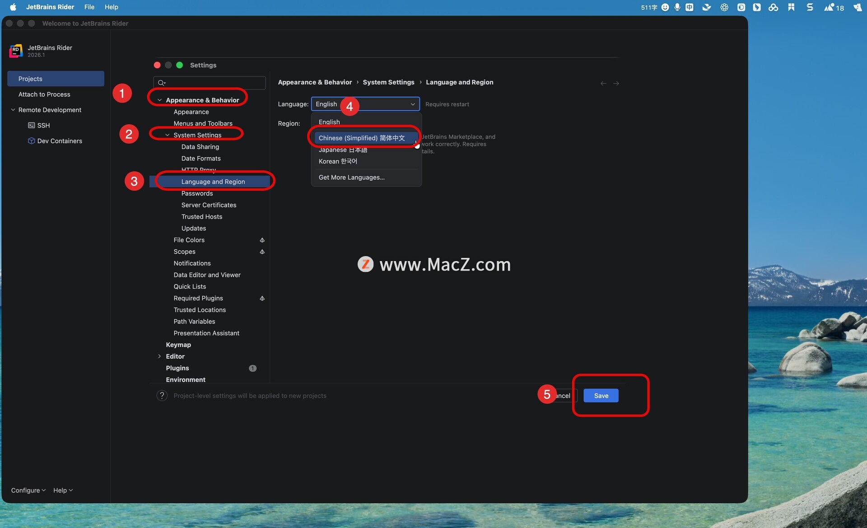Click the Required Plugins project-level icon
This screenshot has width=867, height=528.
tap(262, 298)
